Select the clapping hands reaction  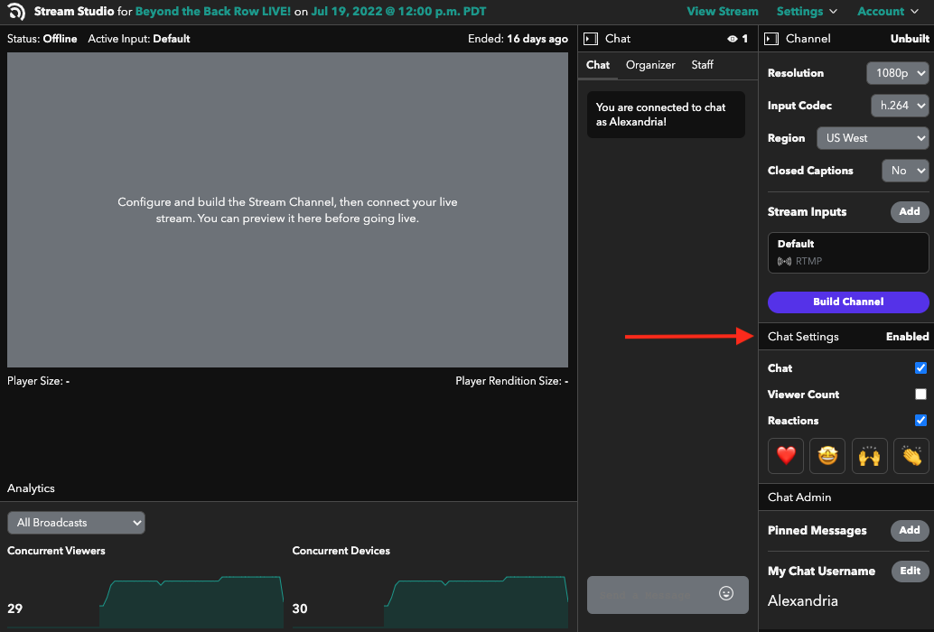911,456
